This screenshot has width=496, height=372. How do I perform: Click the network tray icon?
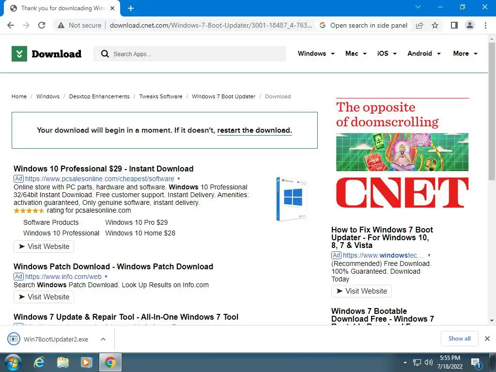[x=417, y=362]
